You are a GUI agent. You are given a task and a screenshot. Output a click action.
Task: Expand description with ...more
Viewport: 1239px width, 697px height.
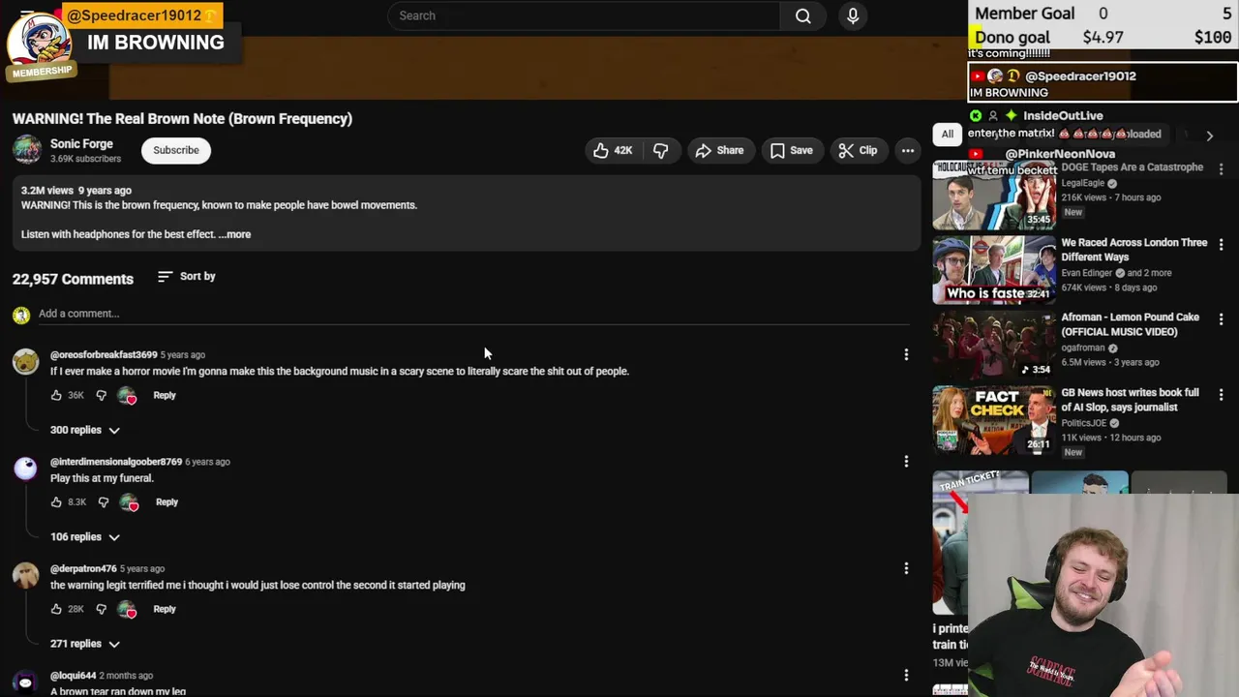234,234
